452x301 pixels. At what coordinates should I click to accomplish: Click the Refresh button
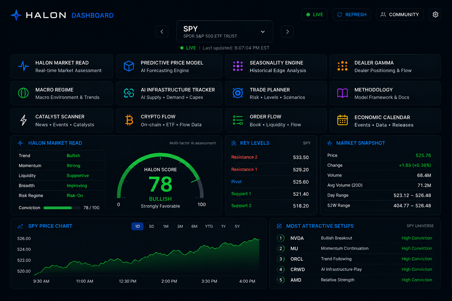352,14
